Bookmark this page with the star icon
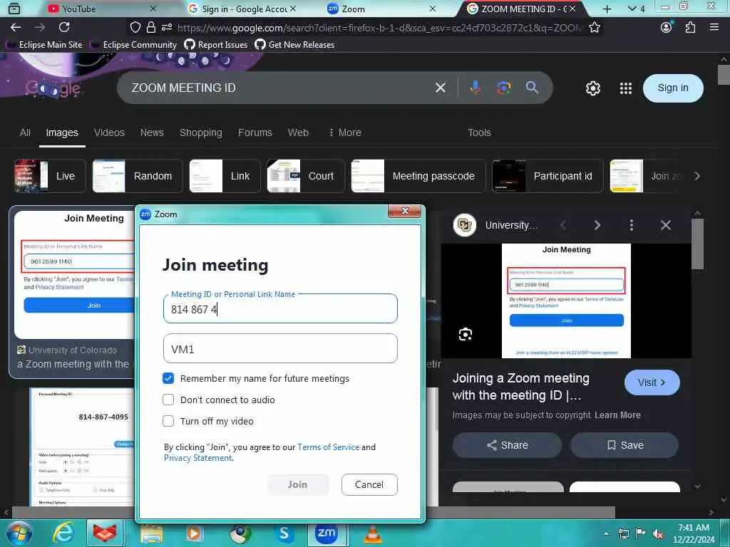Screen dimensions: 730x547 (x=595, y=28)
